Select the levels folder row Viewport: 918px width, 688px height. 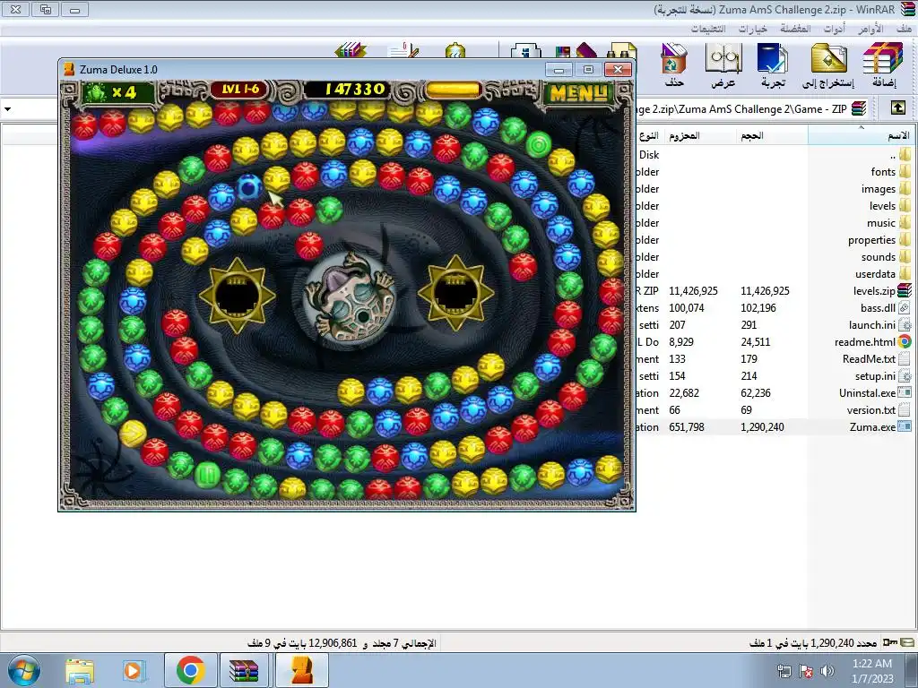click(x=775, y=205)
